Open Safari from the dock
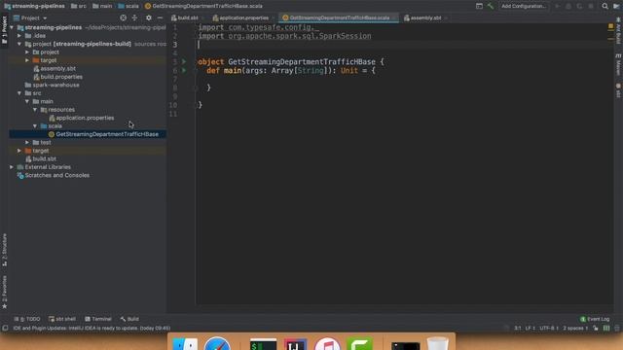This screenshot has width=623, height=350. (x=217, y=343)
